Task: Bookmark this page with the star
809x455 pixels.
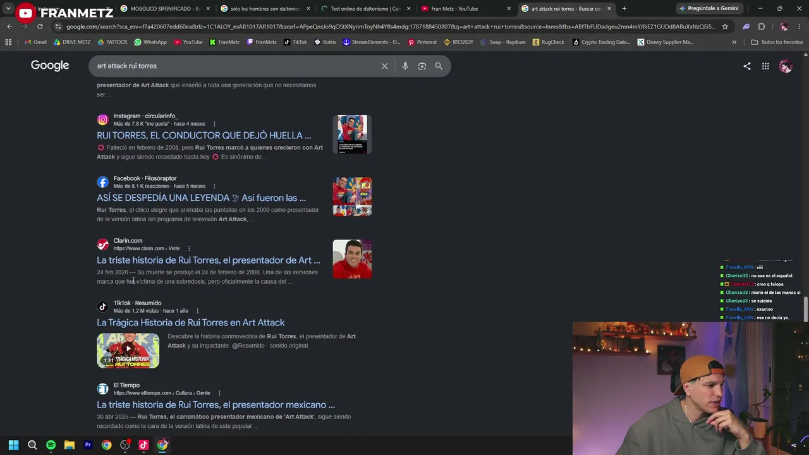Action: point(725,27)
